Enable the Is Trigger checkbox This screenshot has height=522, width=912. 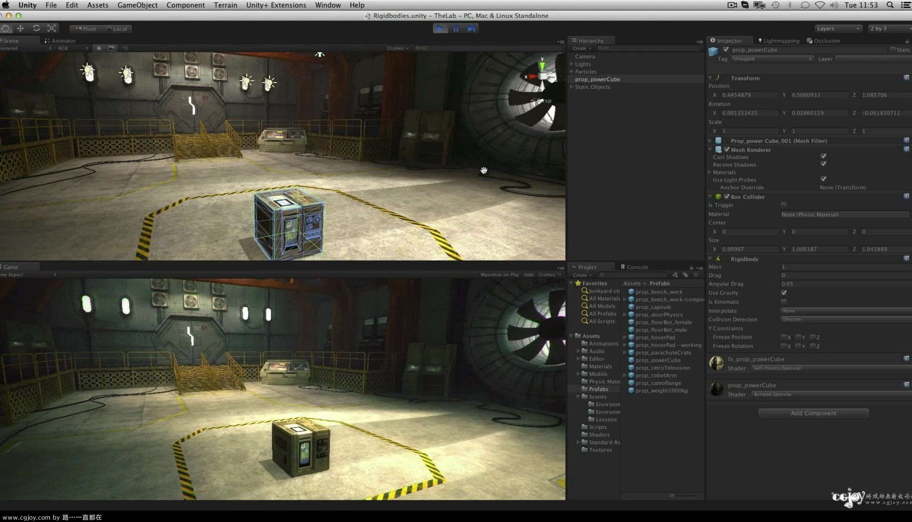pyautogui.click(x=783, y=205)
